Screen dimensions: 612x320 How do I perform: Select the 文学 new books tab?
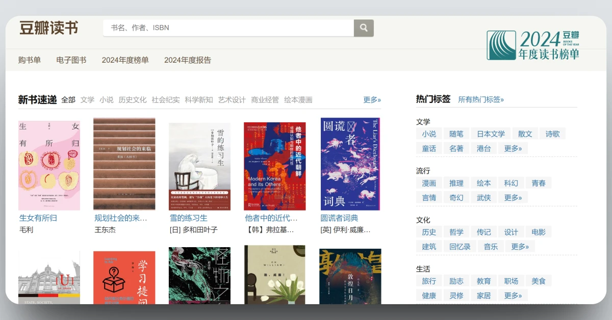(x=87, y=100)
